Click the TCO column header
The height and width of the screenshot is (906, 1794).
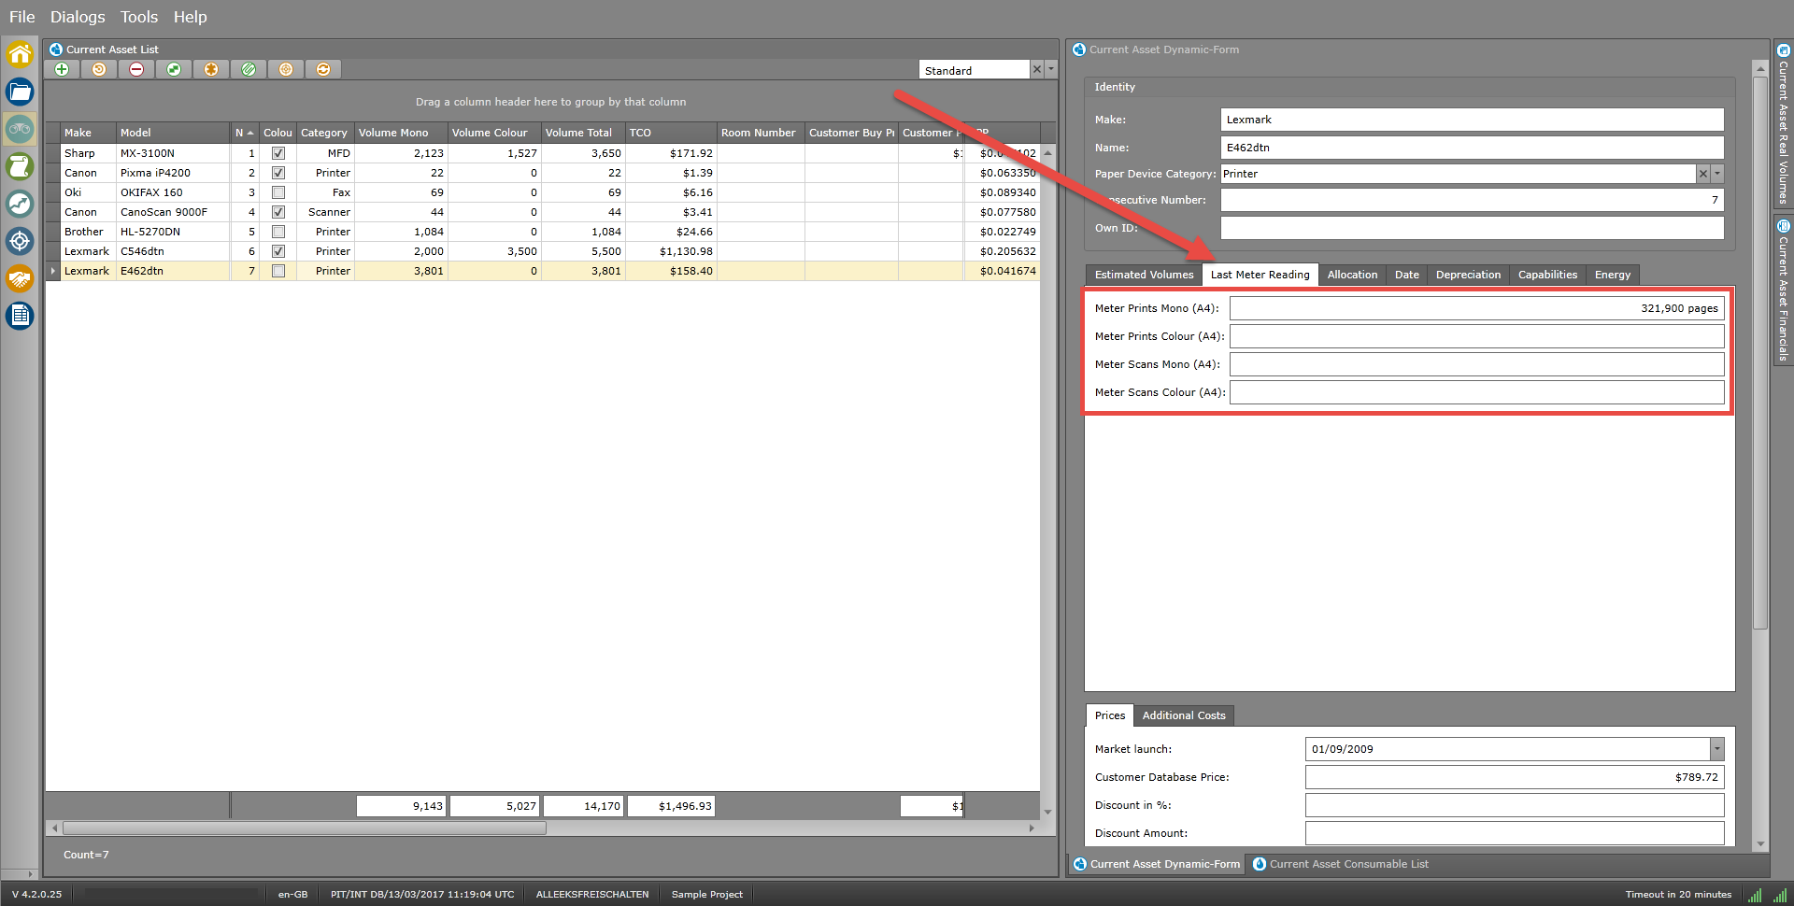click(671, 133)
